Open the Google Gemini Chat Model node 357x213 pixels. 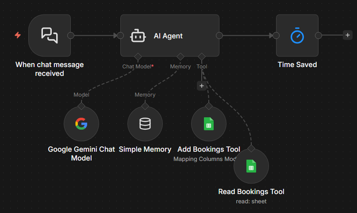(x=81, y=124)
